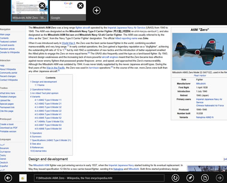Click the site icon beside the address bar

(23, 178)
